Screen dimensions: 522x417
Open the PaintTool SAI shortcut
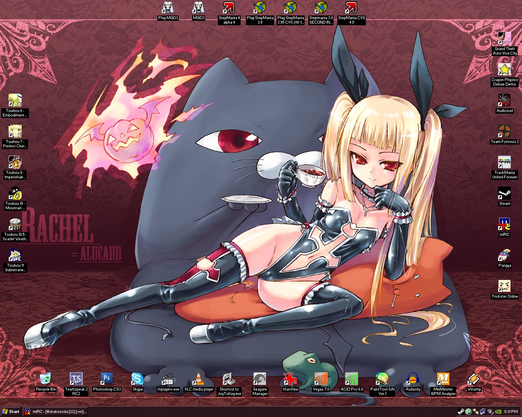[x=382, y=379]
